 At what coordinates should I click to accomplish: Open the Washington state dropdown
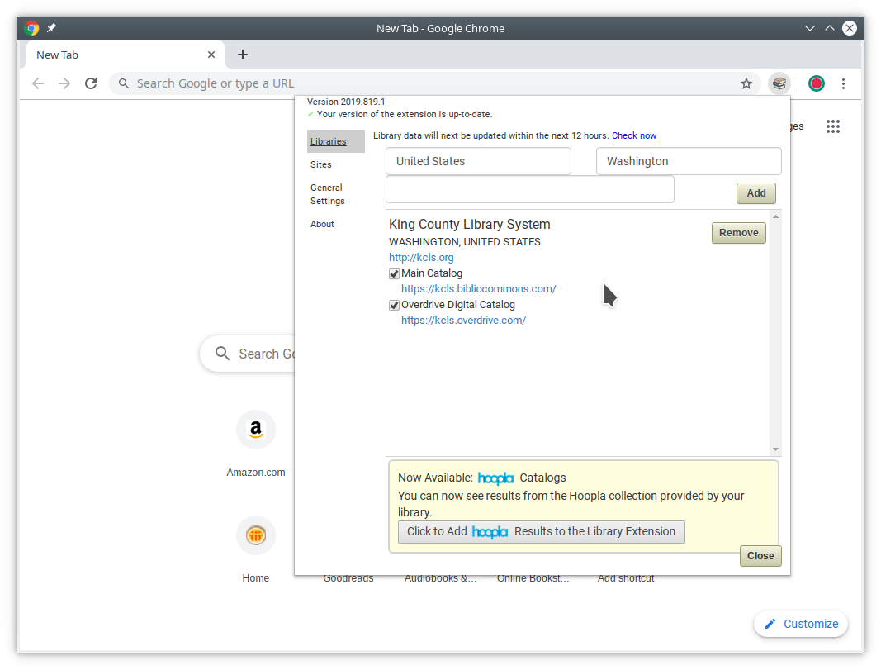[x=689, y=161]
